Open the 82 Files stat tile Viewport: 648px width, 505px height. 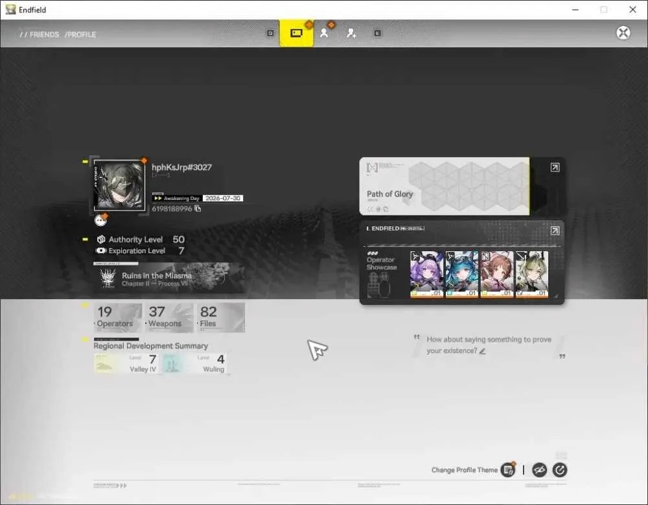click(x=221, y=317)
